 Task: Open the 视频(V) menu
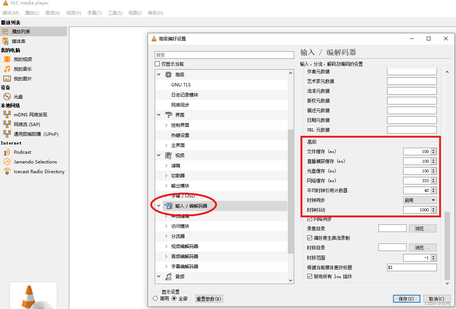click(x=74, y=13)
